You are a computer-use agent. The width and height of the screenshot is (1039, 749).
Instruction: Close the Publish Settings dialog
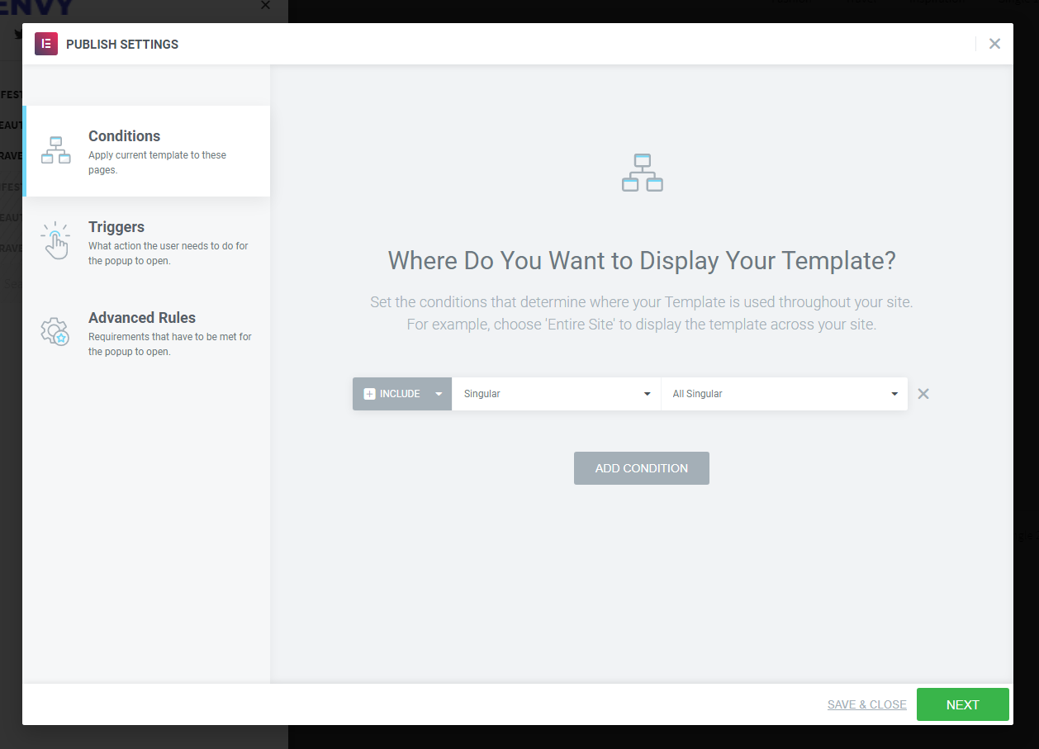tap(994, 44)
